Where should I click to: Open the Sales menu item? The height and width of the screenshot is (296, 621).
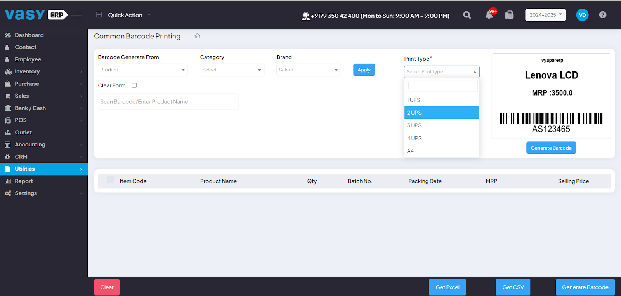(x=44, y=96)
